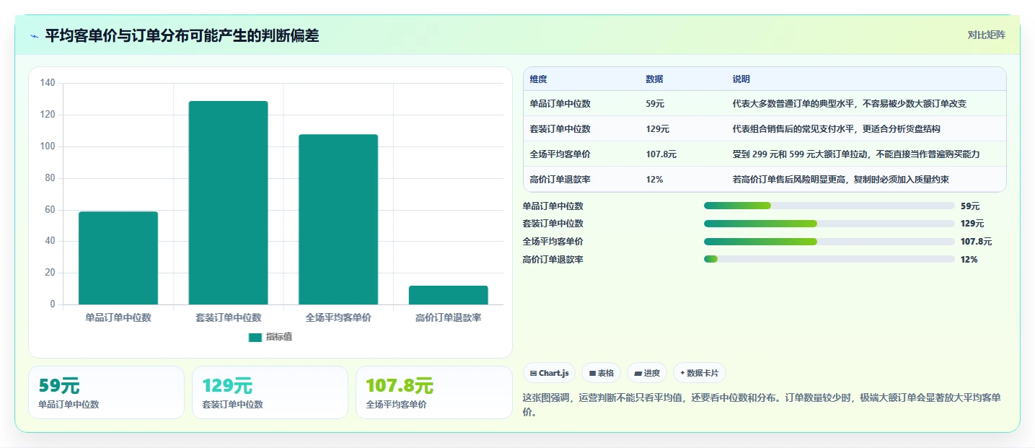Click the 129元 data card
Viewport: 1035px width, 448px height.
[x=270, y=392]
